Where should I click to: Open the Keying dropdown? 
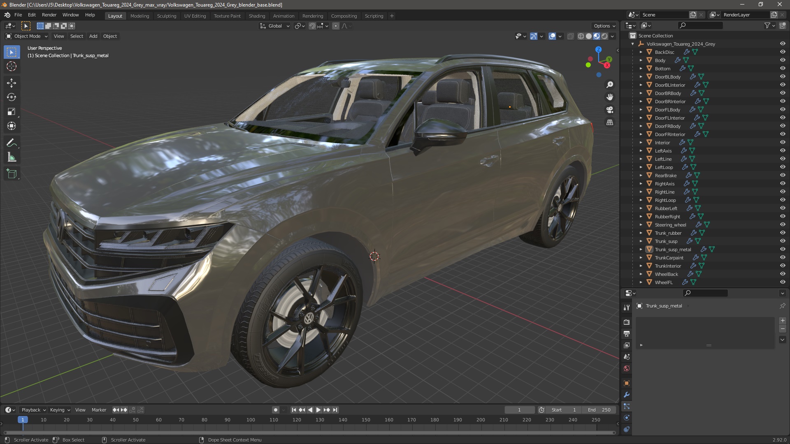coord(60,410)
